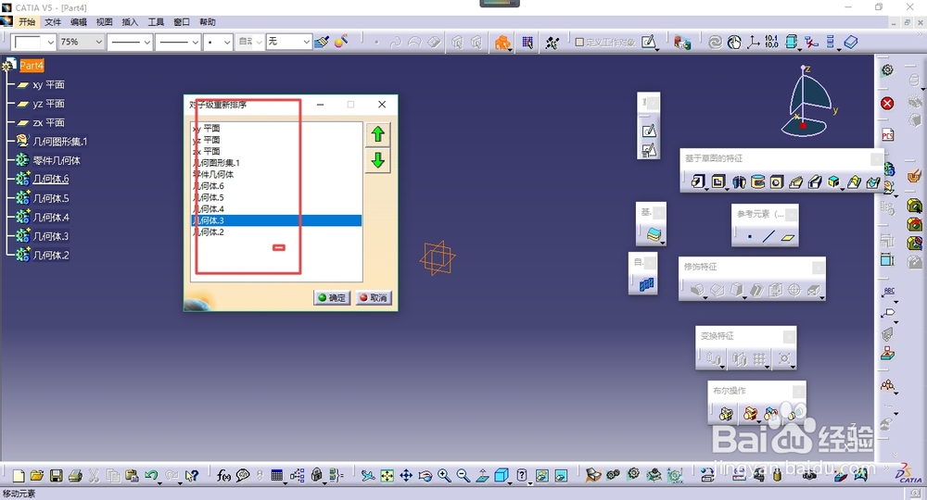Click the red exit workbench icon on right sidebar
The image size is (927, 500).
[x=887, y=104]
